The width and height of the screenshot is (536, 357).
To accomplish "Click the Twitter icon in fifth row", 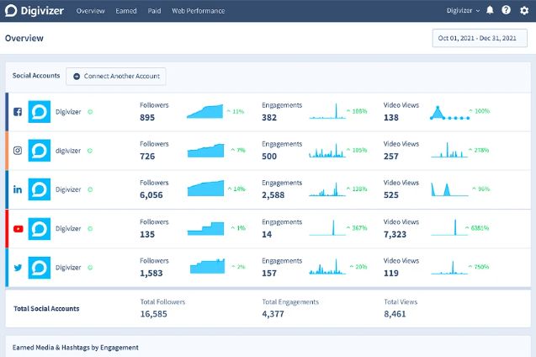I will pyautogui.click(x=17, y=267).
